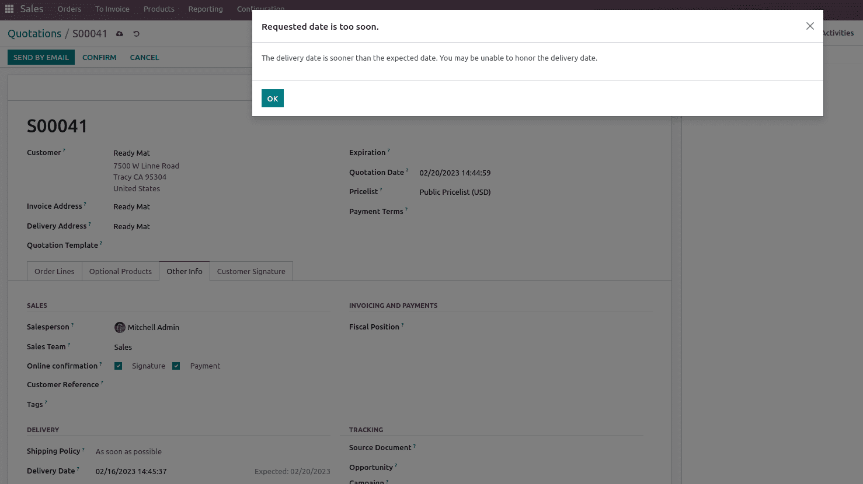This screenshot has width=863, height=484.
Task: Click the Sales app title
Action: click(x=32, y=9)
